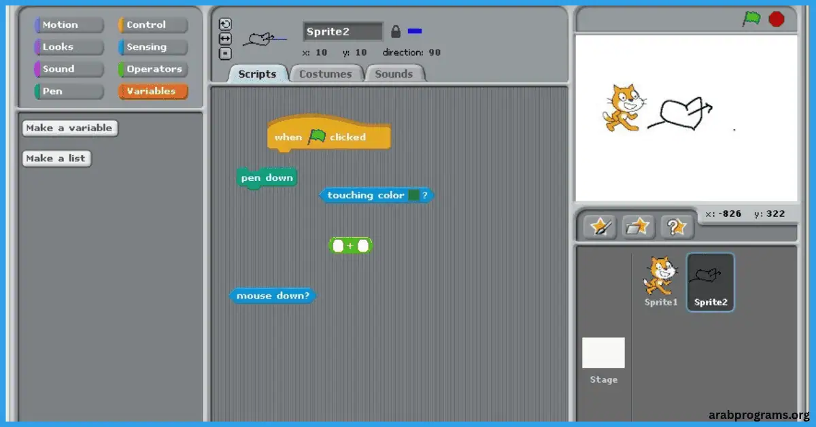The width and height of the screenshot is (816, 427).
Task: Click the pen down block
Action: click(267, 178)
